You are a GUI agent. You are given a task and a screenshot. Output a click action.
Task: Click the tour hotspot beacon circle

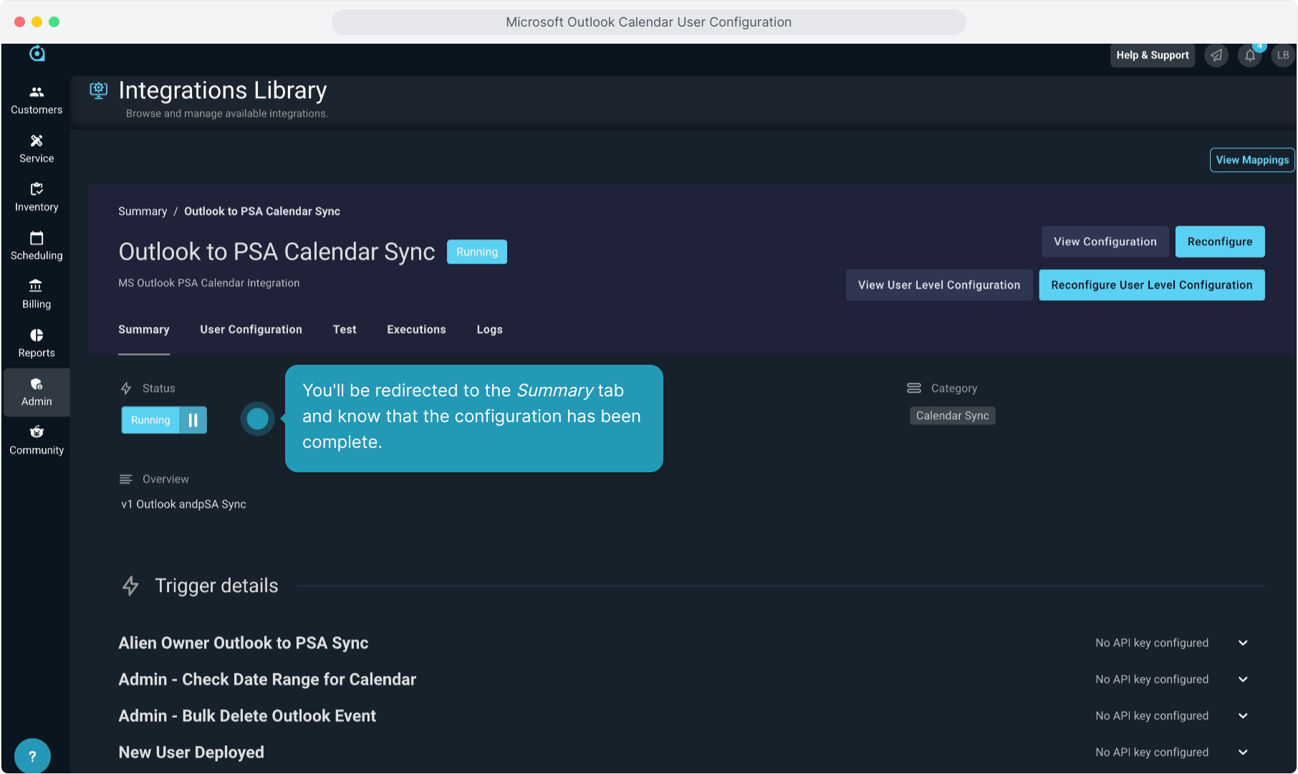257,419
